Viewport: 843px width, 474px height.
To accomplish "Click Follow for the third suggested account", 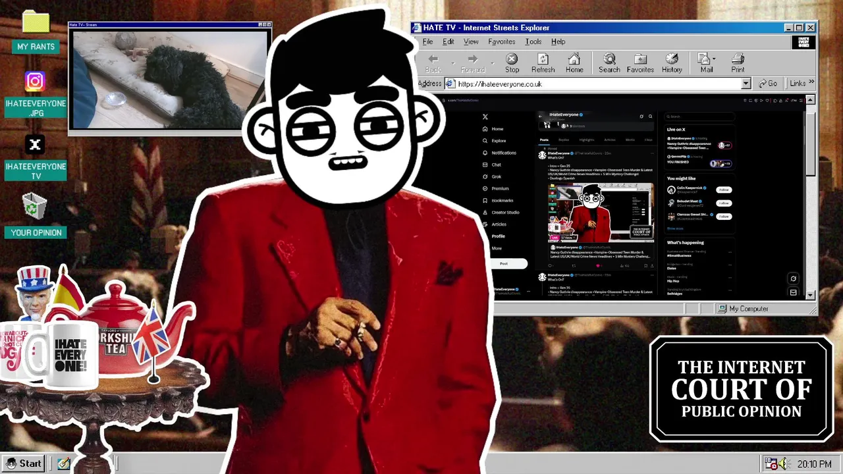I will click(x=724, y=216).
